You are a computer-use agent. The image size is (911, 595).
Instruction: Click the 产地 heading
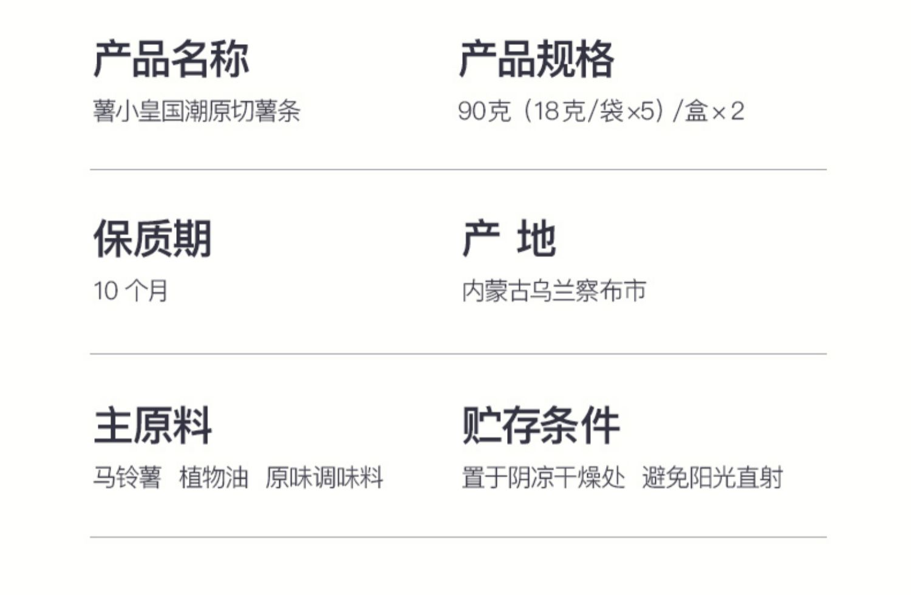509,239
